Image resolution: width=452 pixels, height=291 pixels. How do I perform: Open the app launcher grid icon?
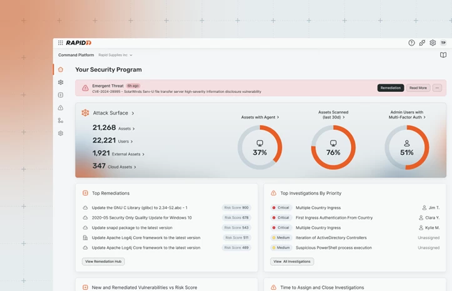(61, 43)
